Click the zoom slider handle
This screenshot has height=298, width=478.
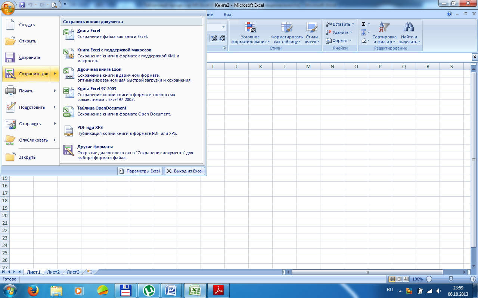(x=451, y=279)
